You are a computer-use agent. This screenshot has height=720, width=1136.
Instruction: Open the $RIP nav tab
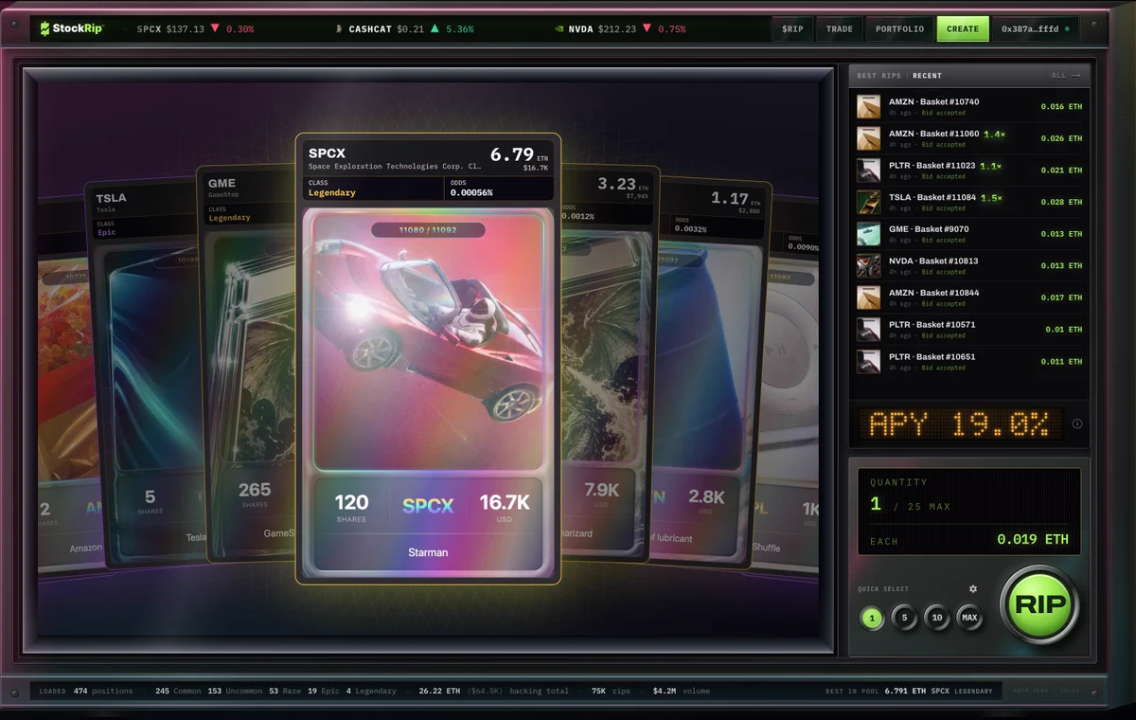[792, 29]
